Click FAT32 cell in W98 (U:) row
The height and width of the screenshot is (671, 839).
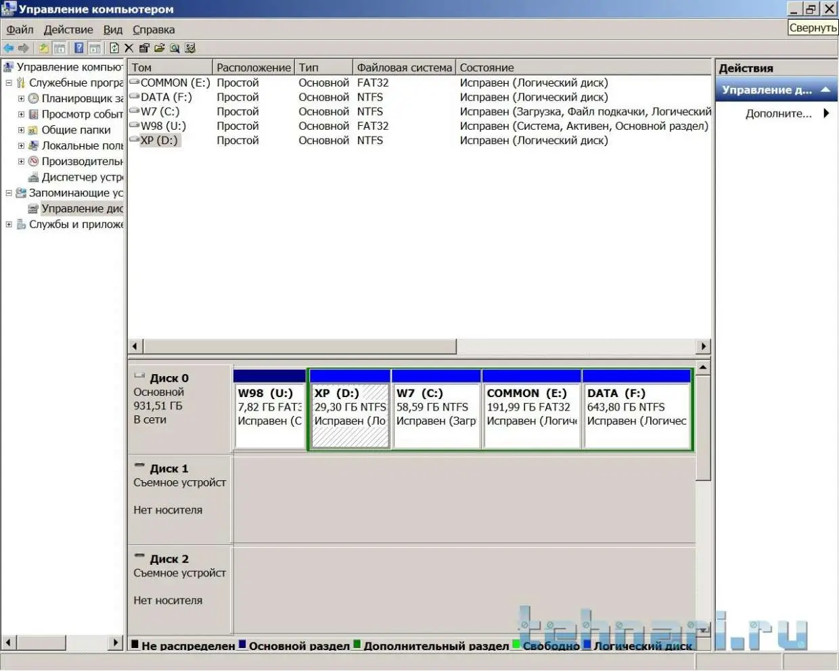coord(373,126)
